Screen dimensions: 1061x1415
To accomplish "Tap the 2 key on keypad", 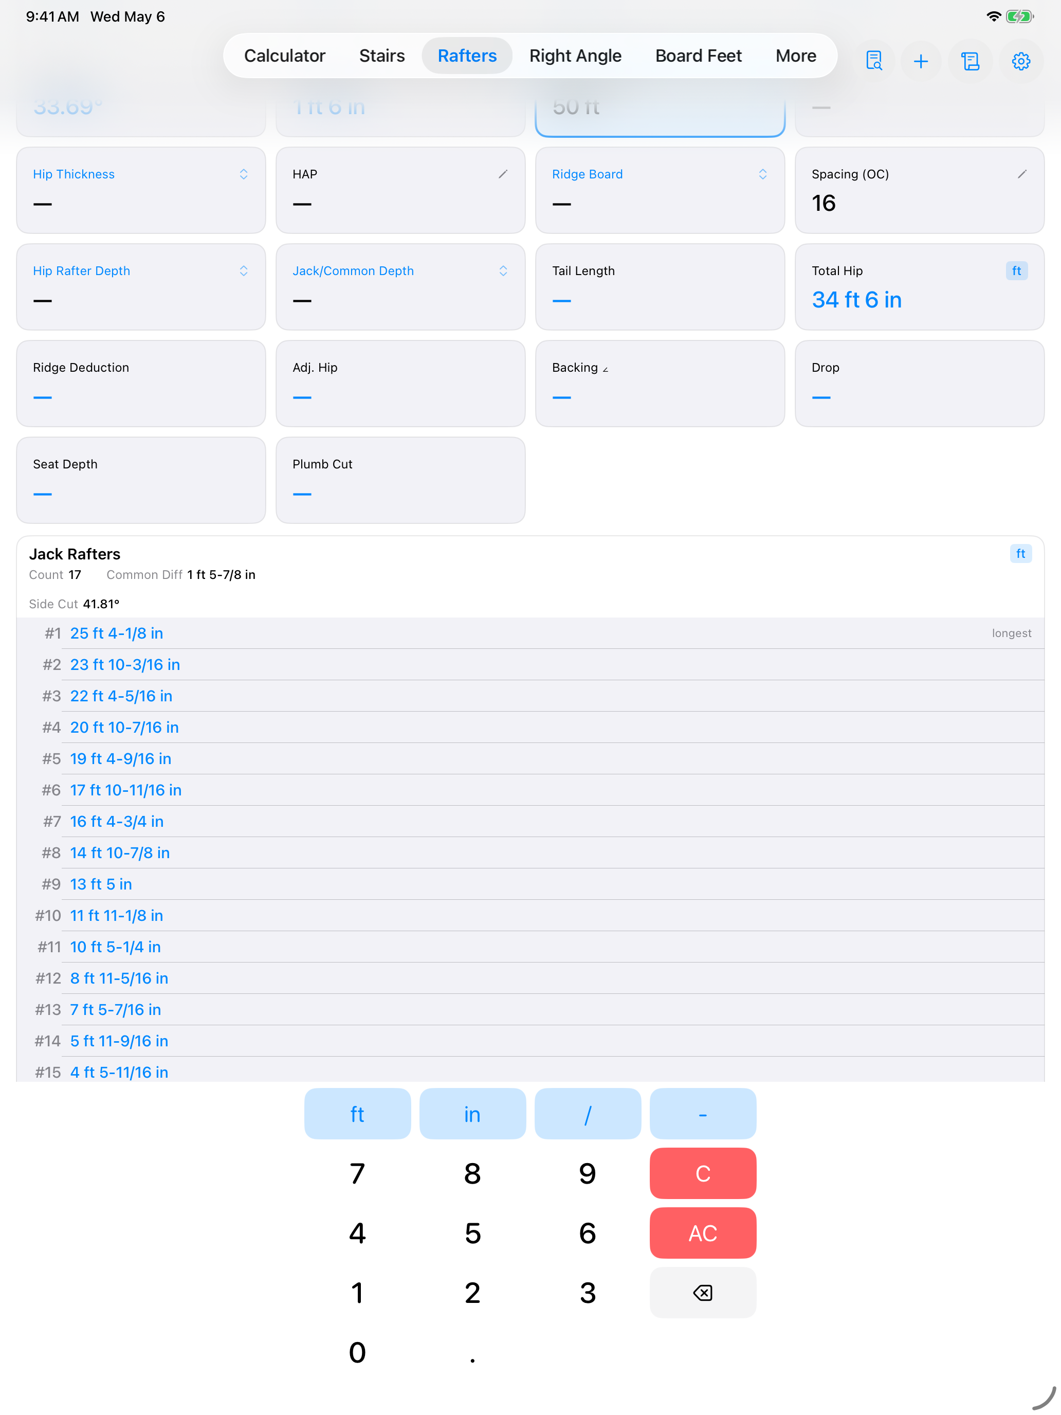I will 472,1293.
